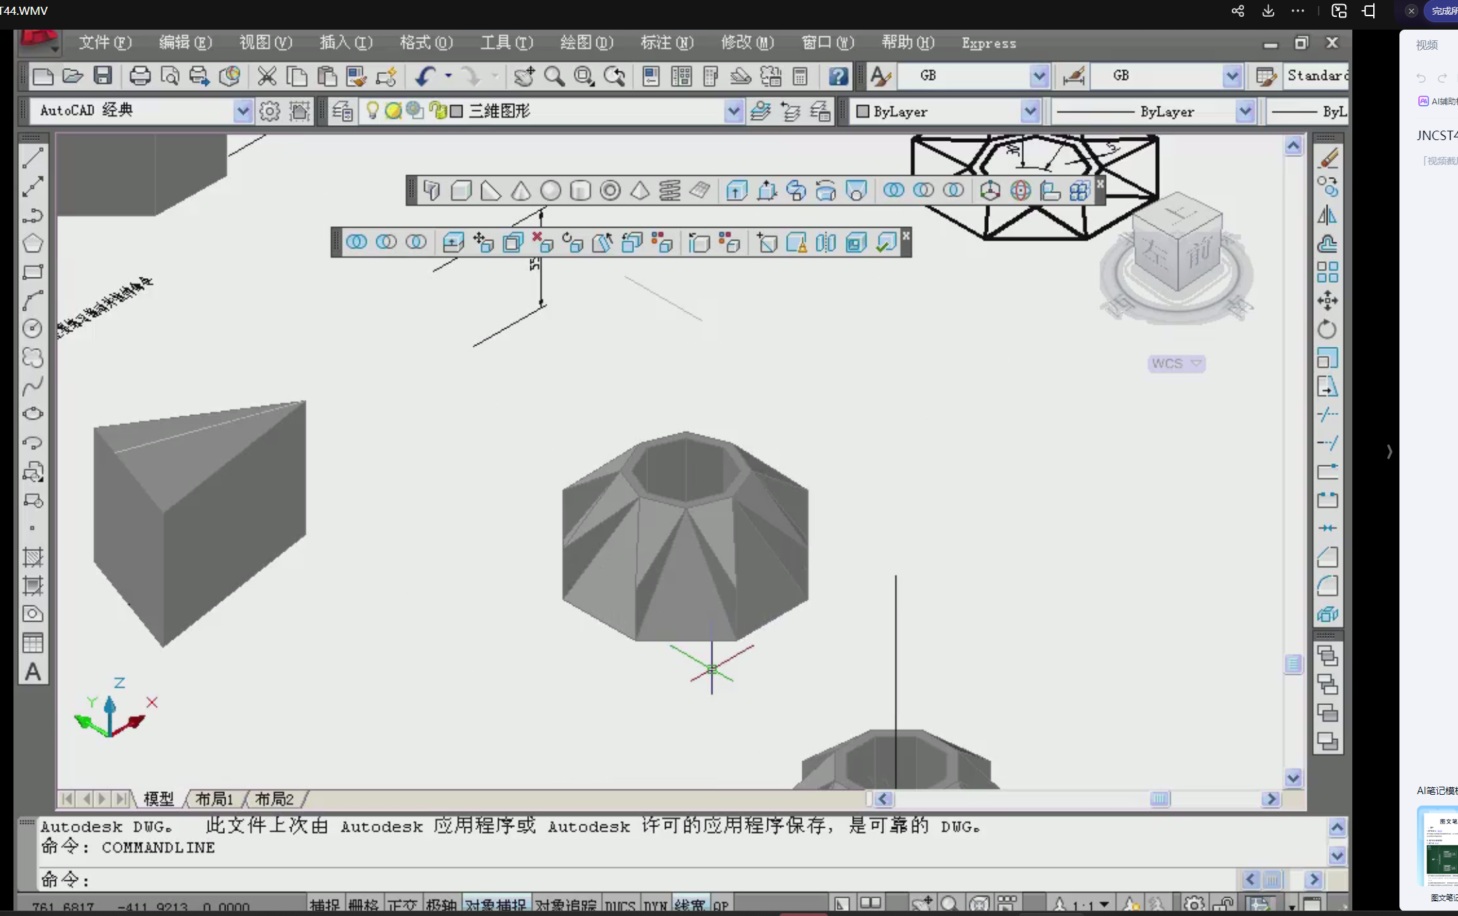
Task: Select the Delete Faces tool
Action: click(543, 242)
